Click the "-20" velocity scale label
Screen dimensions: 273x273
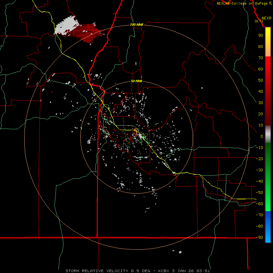tap(259, 159)
